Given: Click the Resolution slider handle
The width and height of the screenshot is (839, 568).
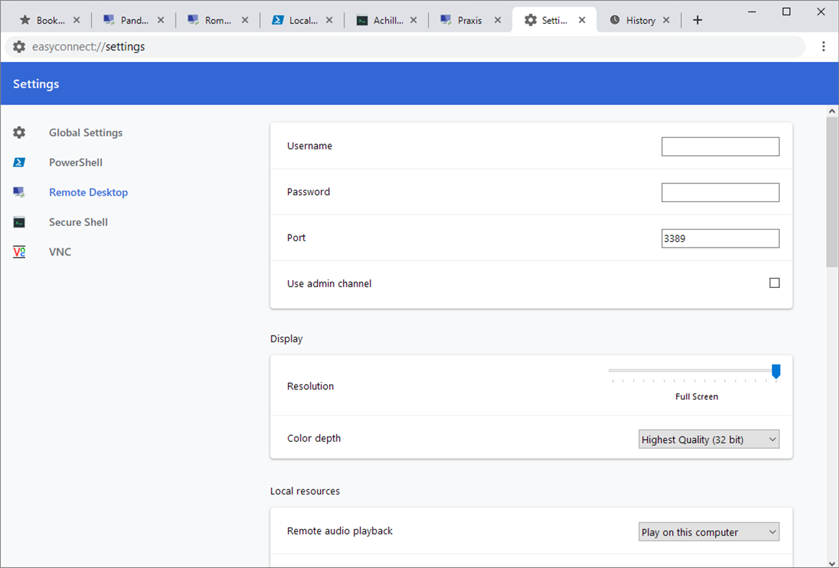Looking at the screenshot, I should (x=776, y=371).
